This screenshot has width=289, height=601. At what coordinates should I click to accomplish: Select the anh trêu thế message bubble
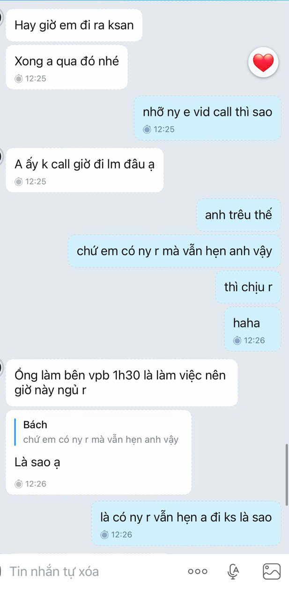(238, 215)
